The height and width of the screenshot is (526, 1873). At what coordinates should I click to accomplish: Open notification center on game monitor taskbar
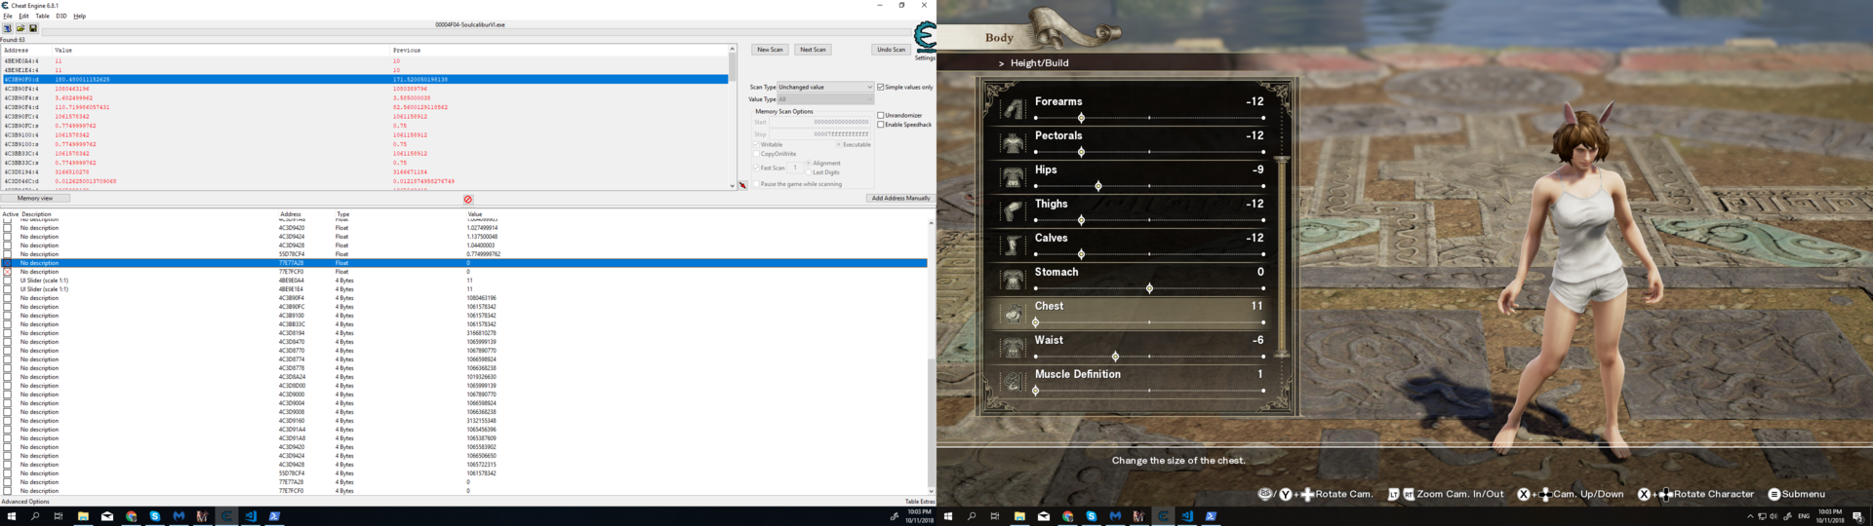coord(1857,516)
